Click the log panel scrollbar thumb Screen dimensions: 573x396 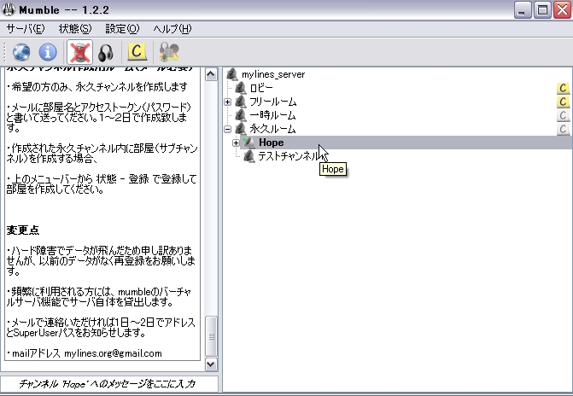211,336
